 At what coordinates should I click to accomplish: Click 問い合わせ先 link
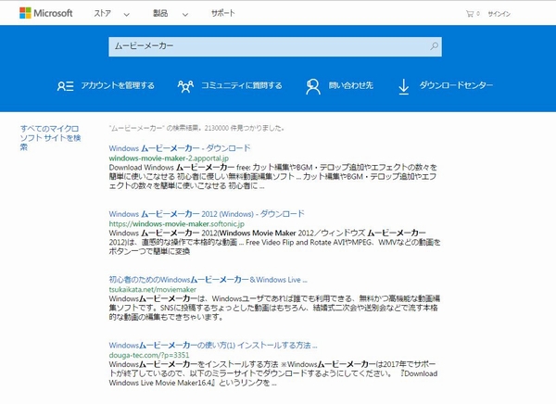pyautogui.click(x=350, y=86)
